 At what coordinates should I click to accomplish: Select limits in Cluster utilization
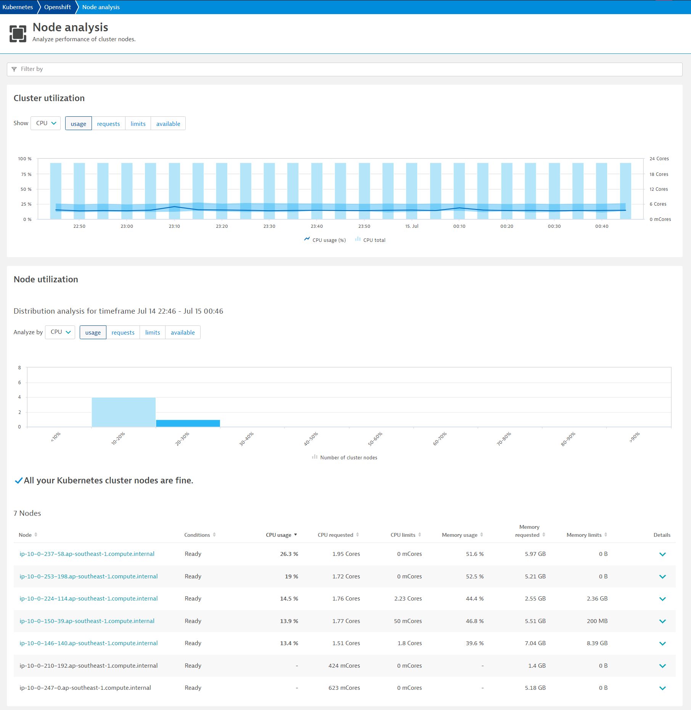click(138, 124)
